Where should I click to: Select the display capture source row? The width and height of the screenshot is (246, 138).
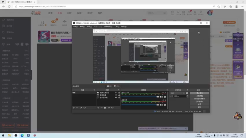(x=108, y=98)
